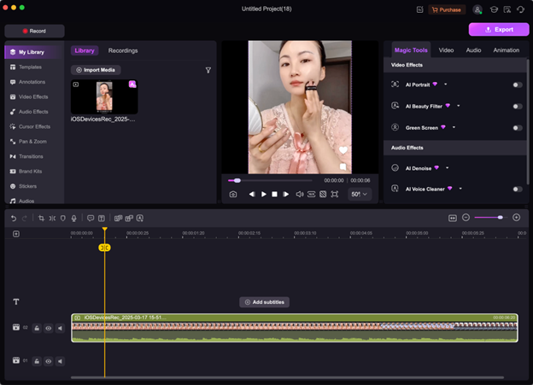Click the account profile icon
This screenshot has height=385, width=533.
tap(477, 9)
